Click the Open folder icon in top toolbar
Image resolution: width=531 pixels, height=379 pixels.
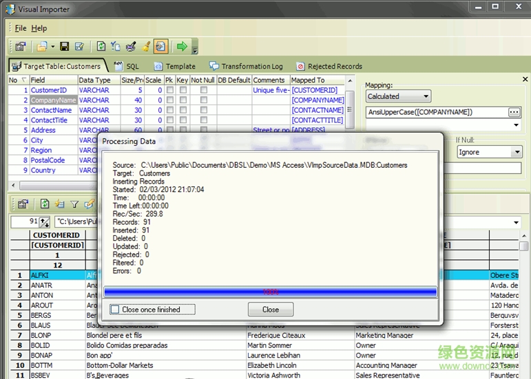(42, 47)
